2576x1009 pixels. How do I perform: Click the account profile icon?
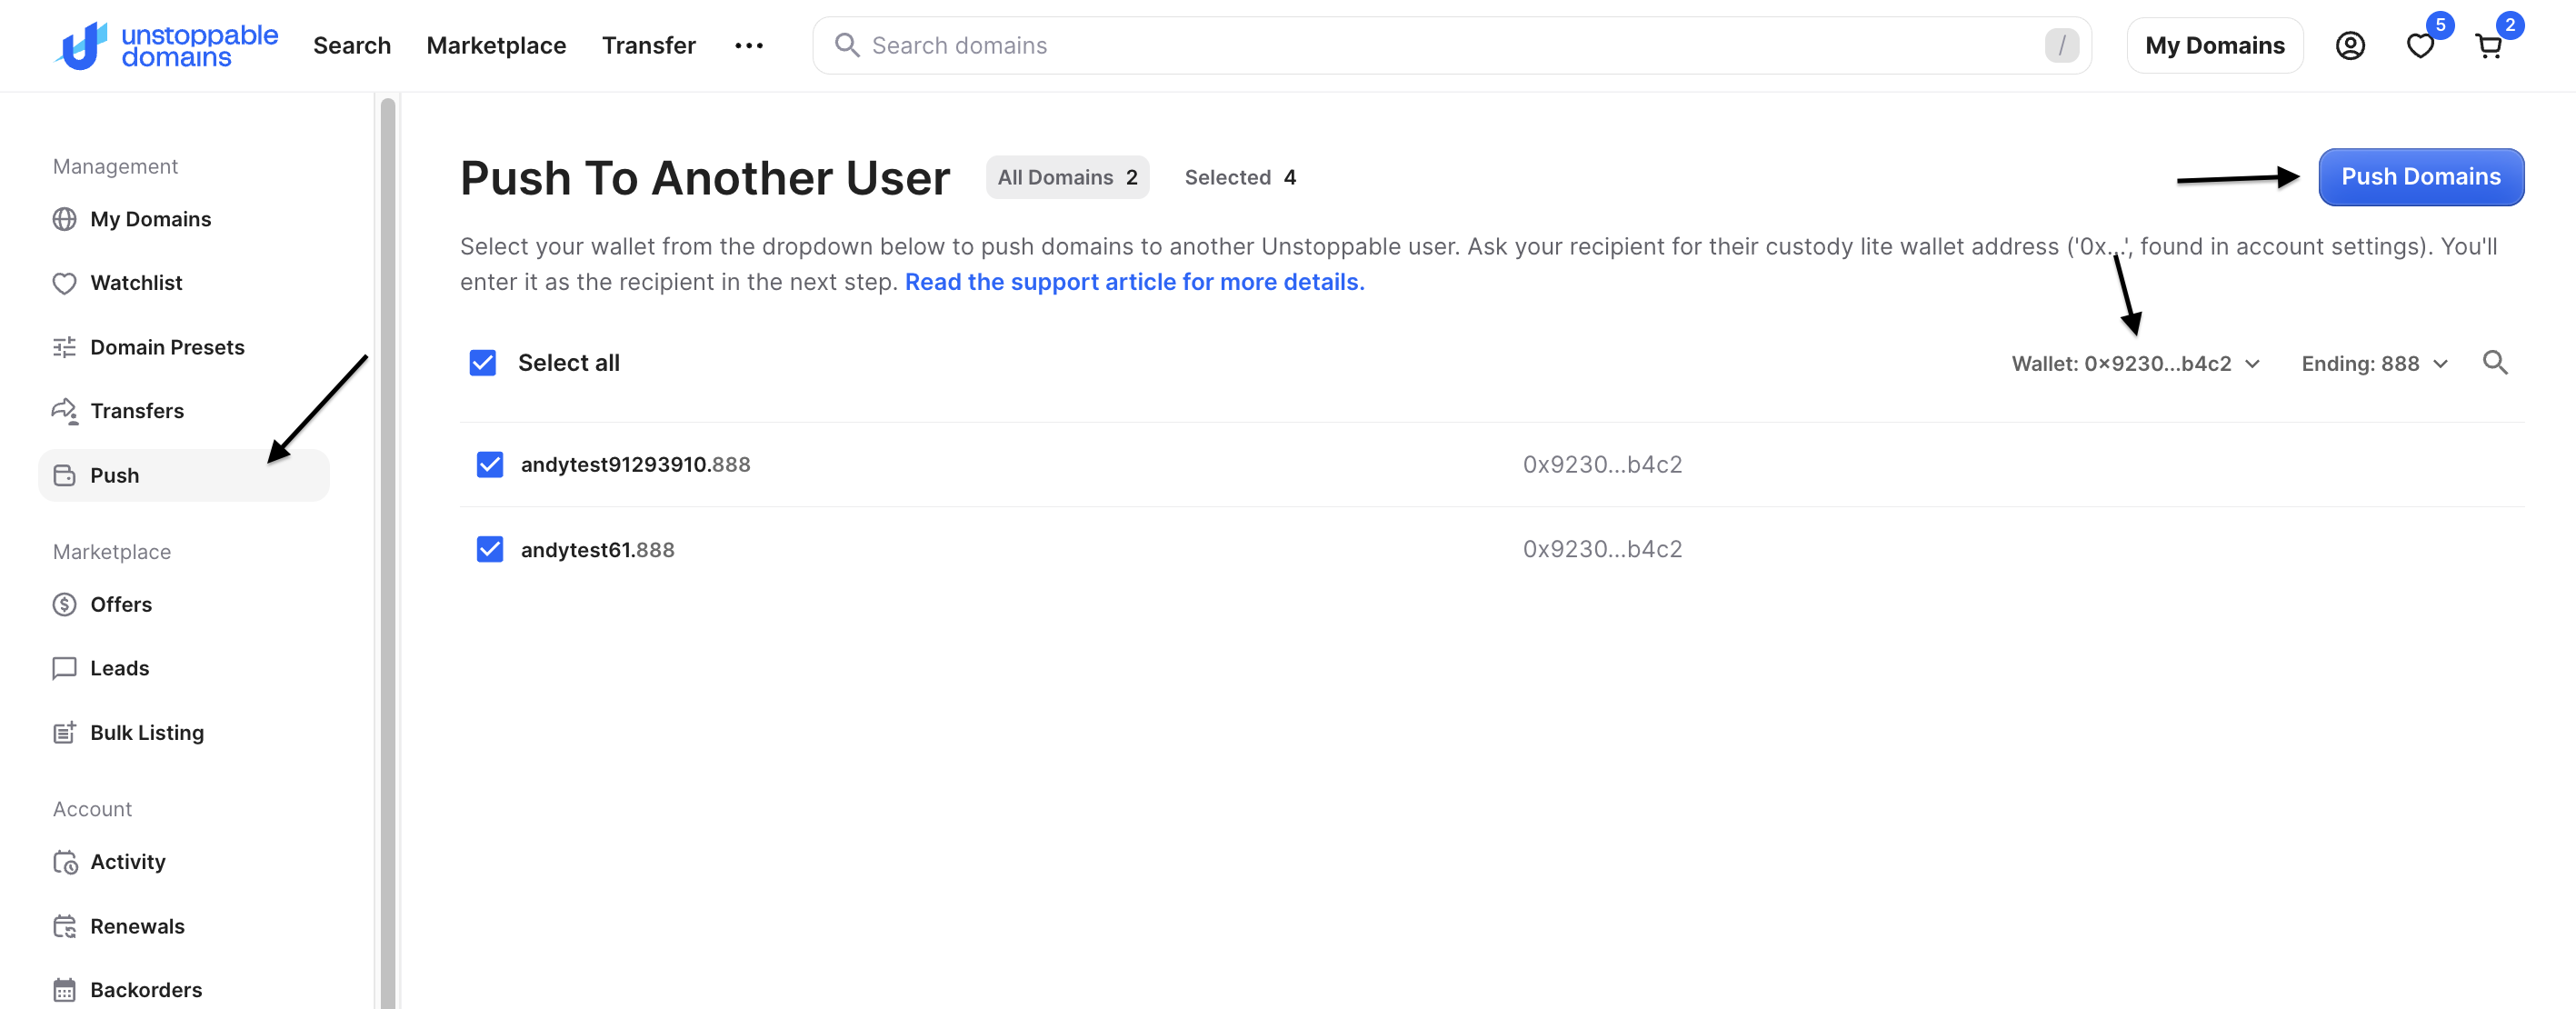click(x=2349, y=46)
